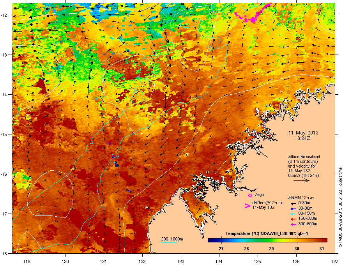Click the magenta drifters arrowhead legend symbol

tap(247, 205)
